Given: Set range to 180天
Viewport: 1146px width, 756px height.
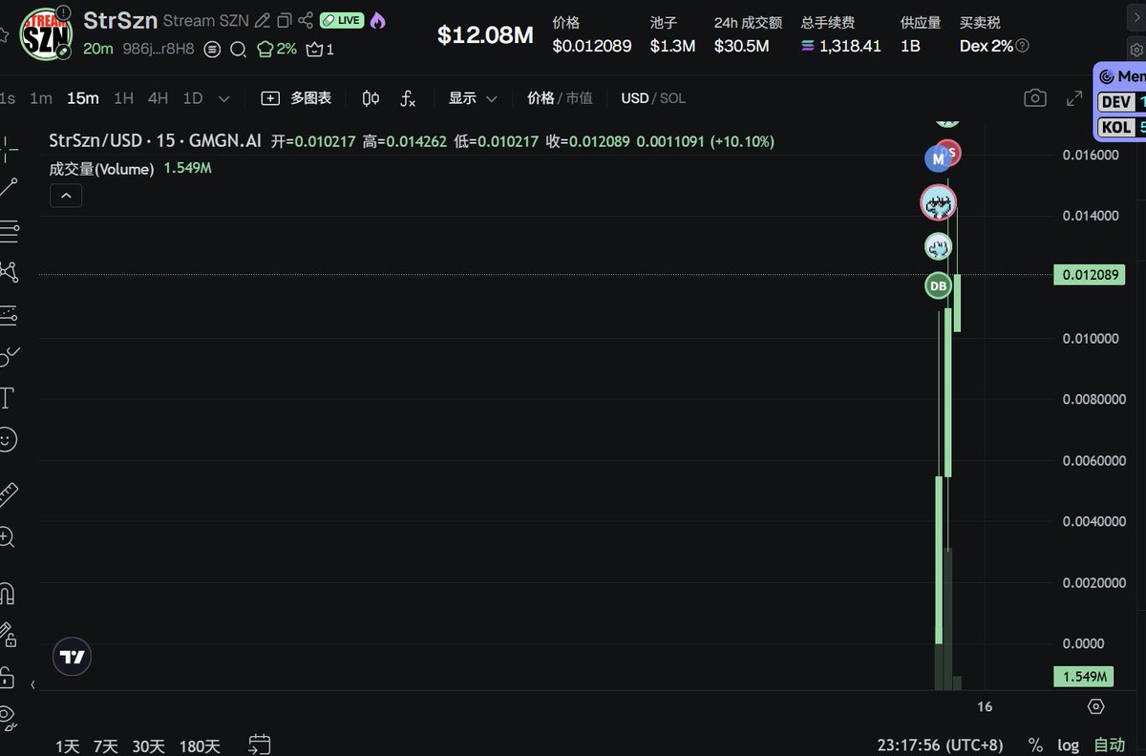Looking at the screenshot, I should (200, 746).
